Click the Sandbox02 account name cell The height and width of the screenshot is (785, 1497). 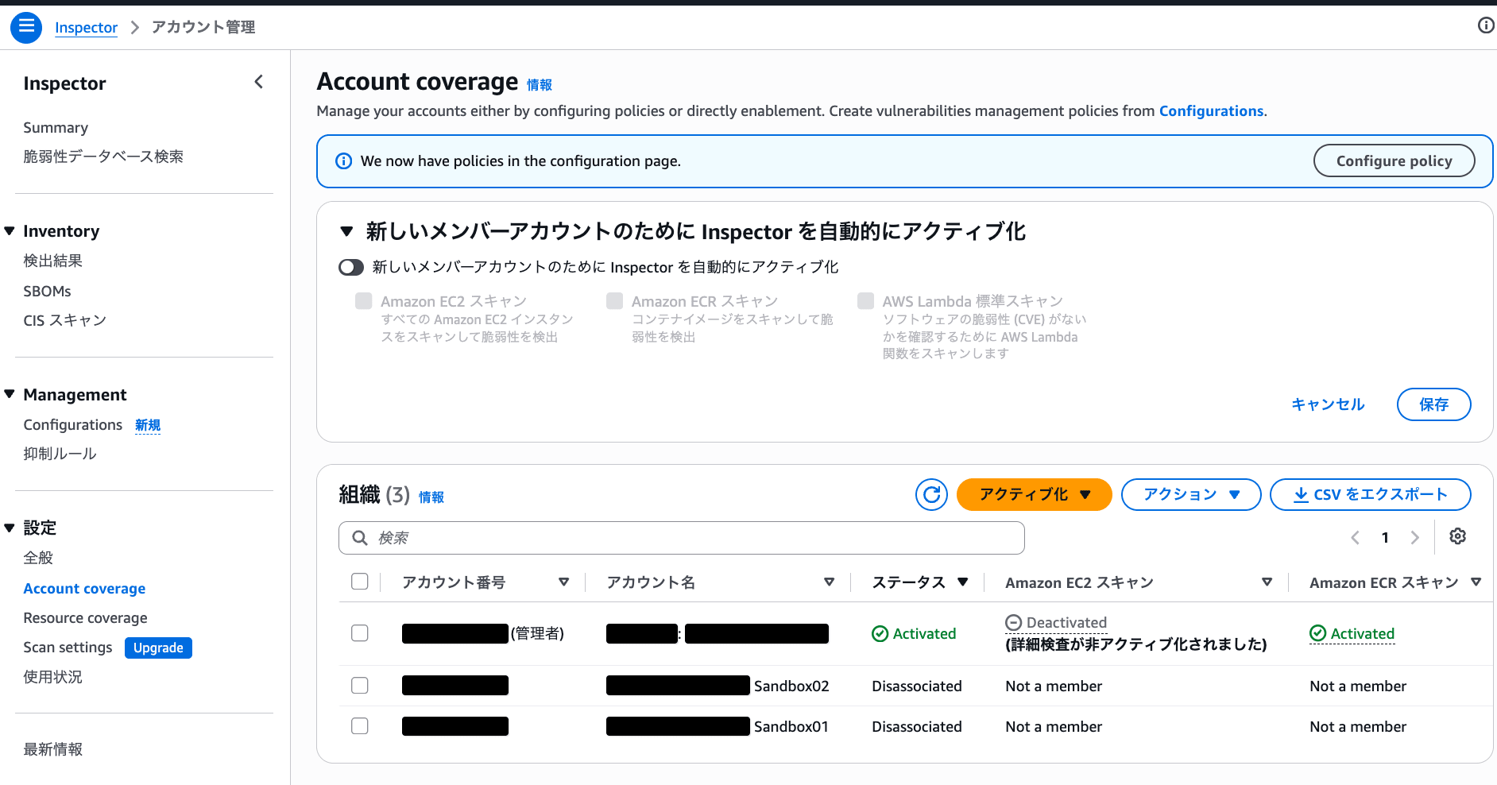[718, 686]
